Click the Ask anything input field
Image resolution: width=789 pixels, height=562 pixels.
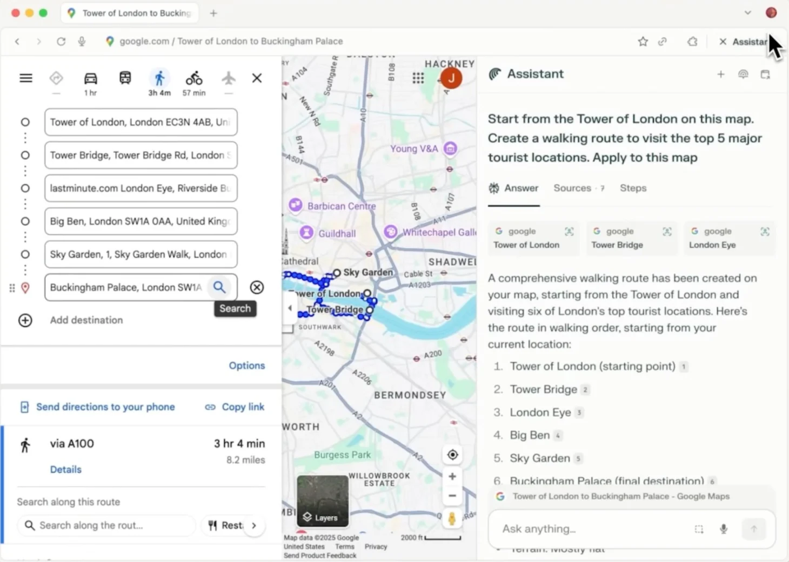pyautogui.click(x=589, y=529)
